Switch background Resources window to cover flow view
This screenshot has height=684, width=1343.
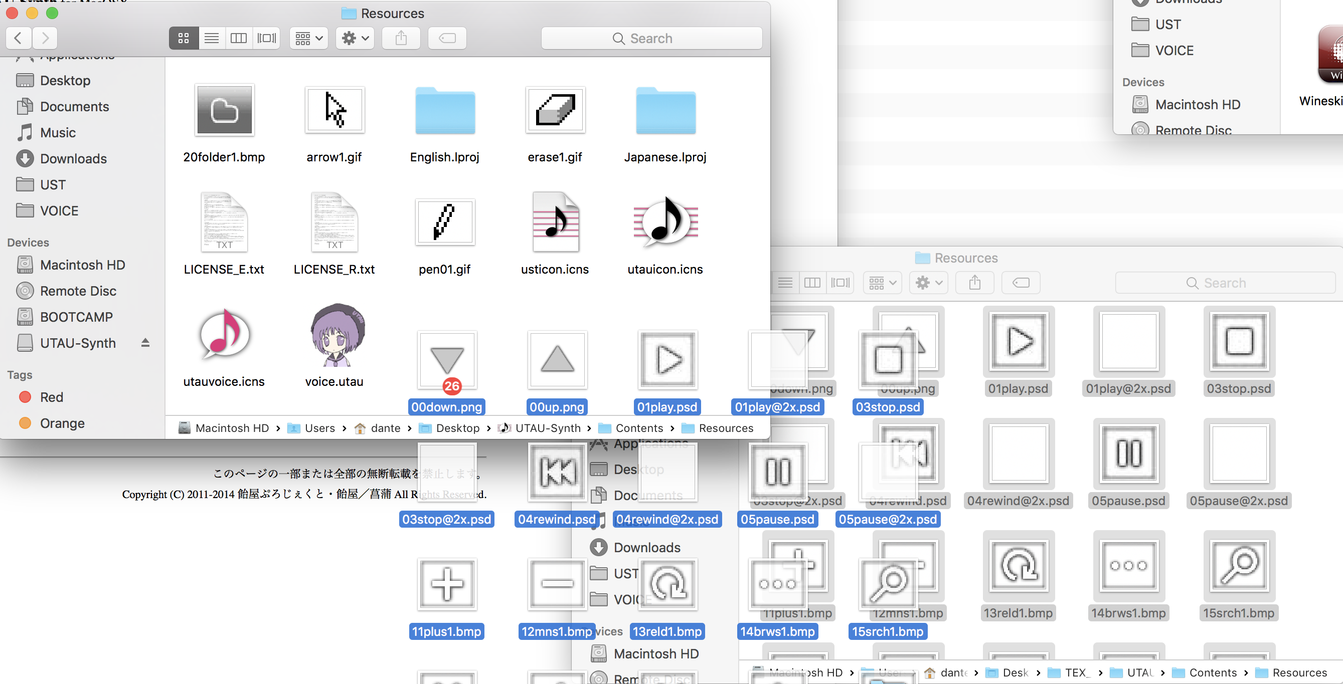[840, 283]
